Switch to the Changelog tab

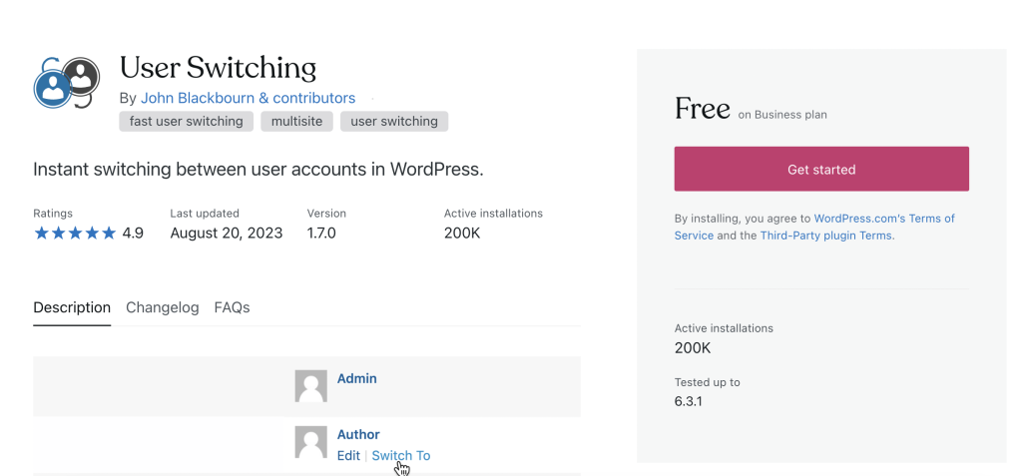(163, 307)
